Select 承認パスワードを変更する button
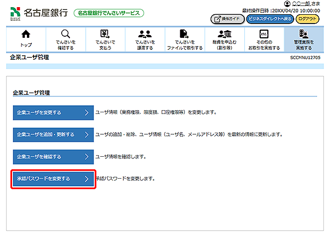 tap(54, 179)
